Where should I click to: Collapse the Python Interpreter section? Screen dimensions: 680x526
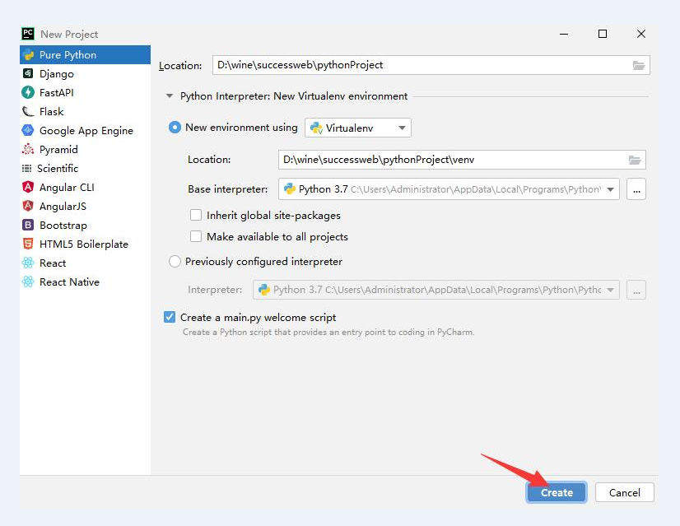[170, 95]
